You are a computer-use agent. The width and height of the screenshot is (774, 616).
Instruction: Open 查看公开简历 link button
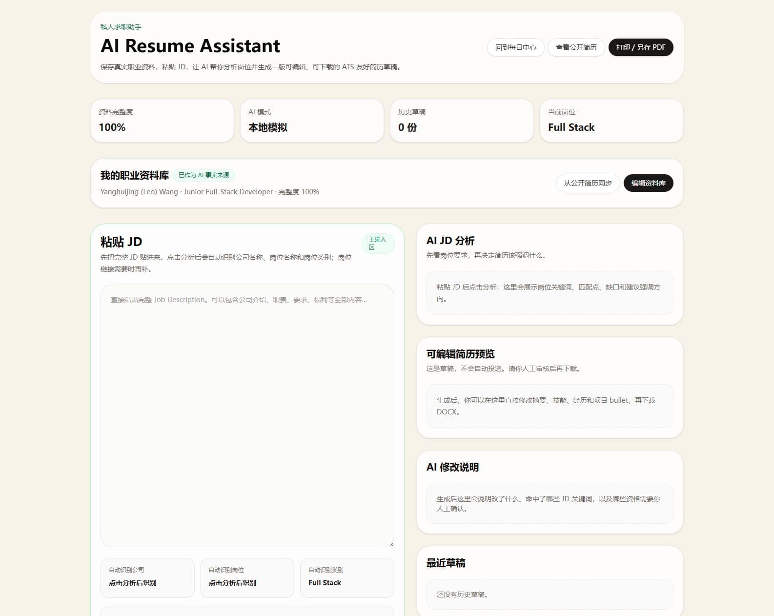(x=576, y=47)
